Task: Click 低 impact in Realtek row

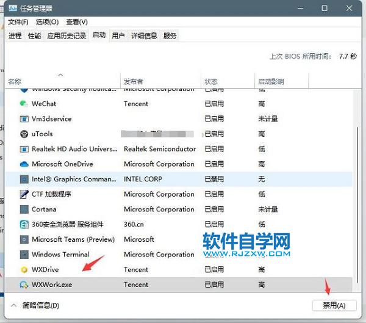Action: [x=262, y=149]
